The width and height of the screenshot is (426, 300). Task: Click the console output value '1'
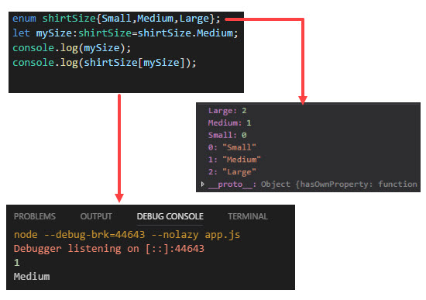[x=17, y=263]
